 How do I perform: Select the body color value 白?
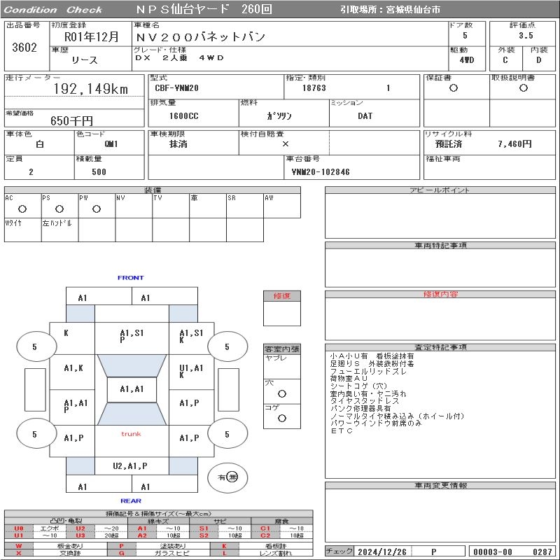40,144
